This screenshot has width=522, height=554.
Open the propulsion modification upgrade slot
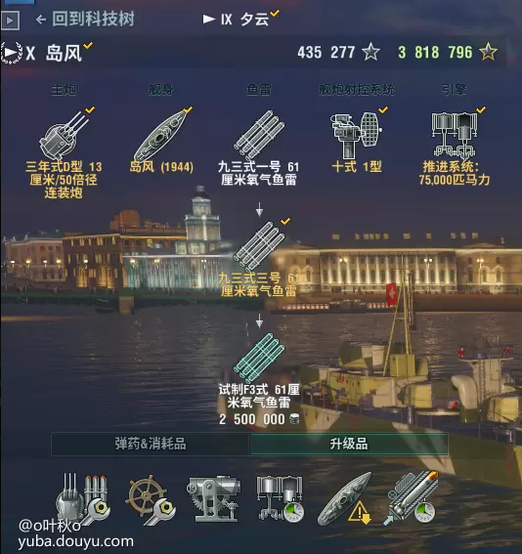click(x=281, y=498)
